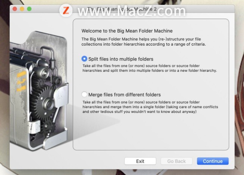This screenshot has height=175, width=244.
Task: Click text 'and other tedious stuff you wouldn't want'
Action: point(119,112)
